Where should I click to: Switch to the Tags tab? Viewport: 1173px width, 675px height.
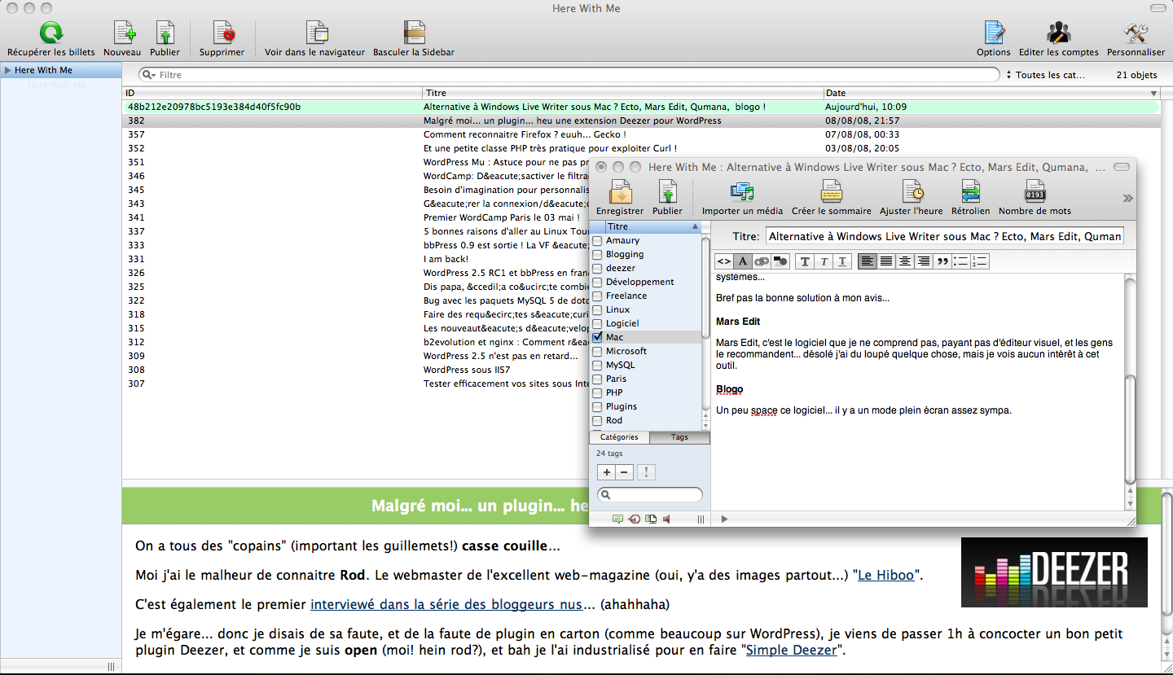pos(679,437)
